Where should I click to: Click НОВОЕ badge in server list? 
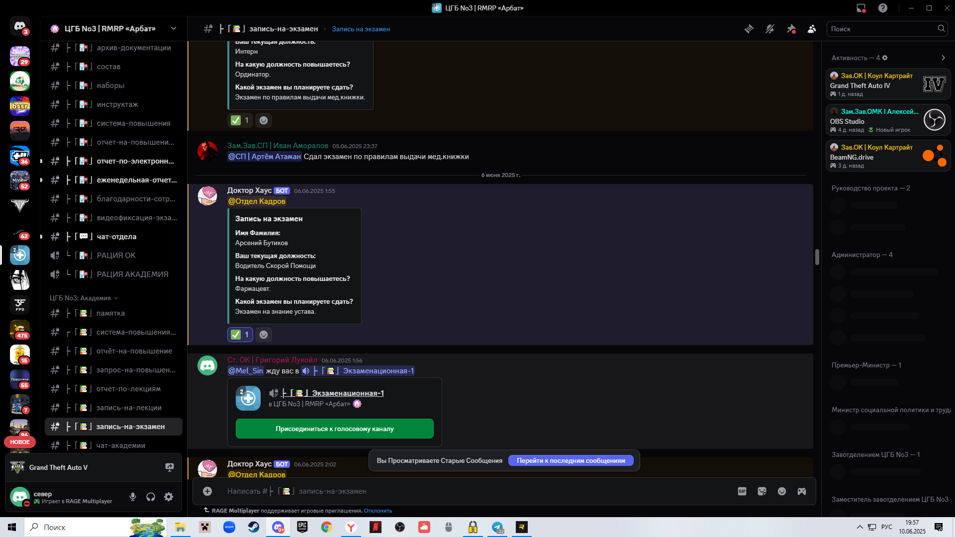coord(20,442)
